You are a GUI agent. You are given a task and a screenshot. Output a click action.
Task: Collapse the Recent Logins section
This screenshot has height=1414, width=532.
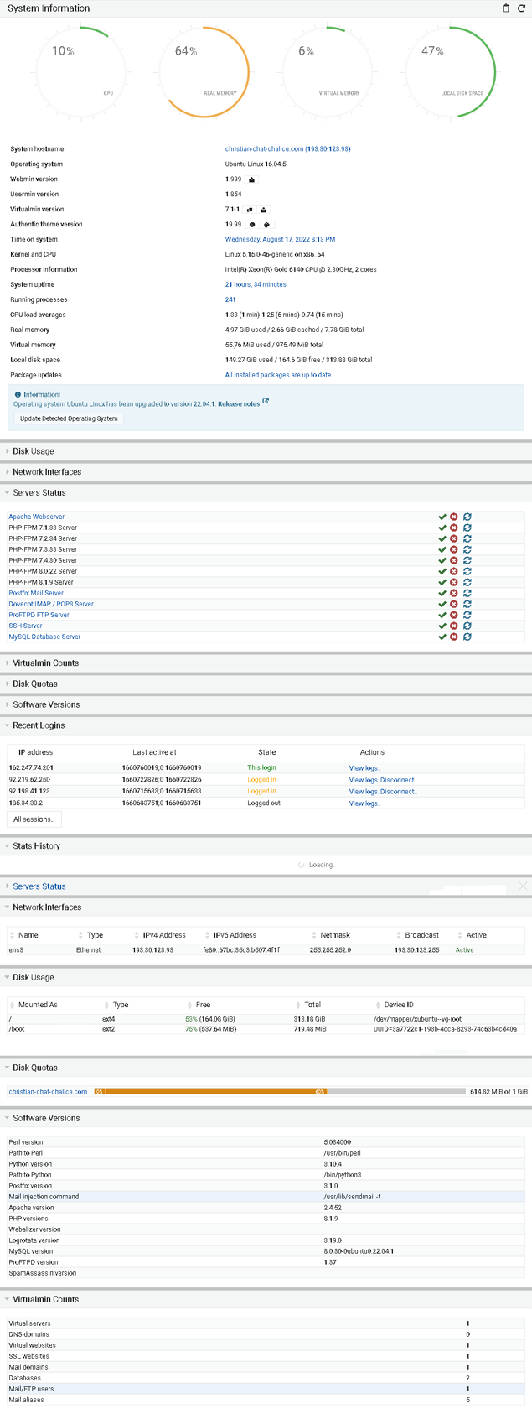39,726
